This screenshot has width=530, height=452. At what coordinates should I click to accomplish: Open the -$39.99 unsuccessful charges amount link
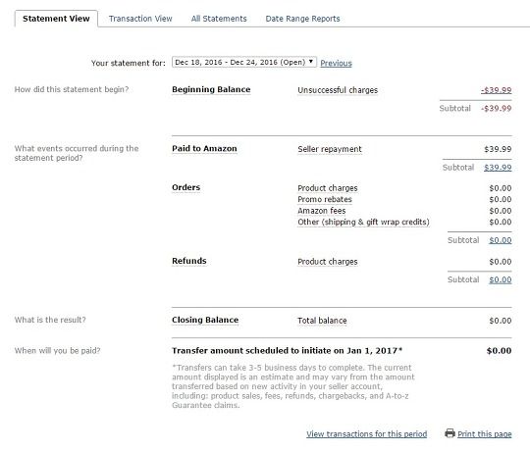[x=497, y=90]
